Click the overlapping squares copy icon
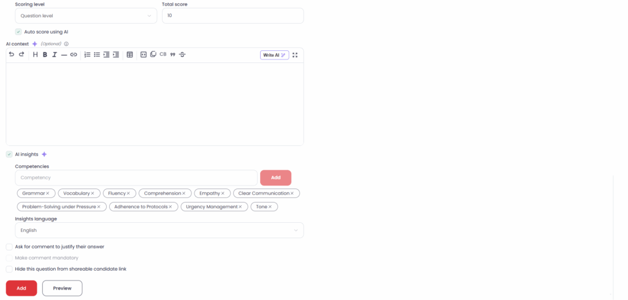 coord(153,54)
